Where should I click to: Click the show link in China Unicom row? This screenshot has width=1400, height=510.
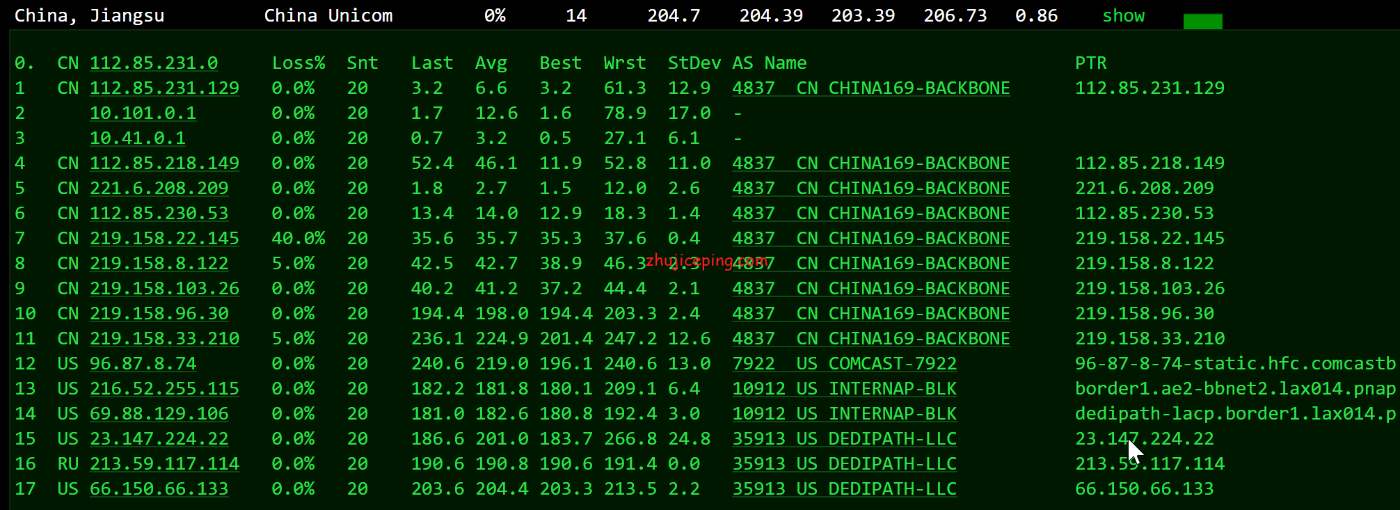[1123, 15]
